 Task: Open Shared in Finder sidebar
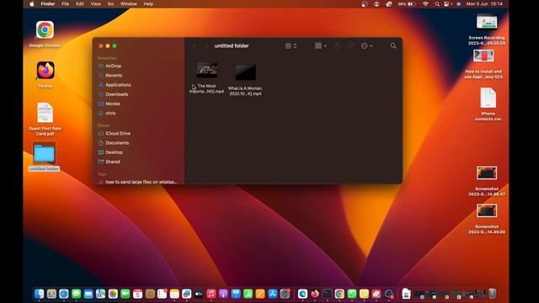coord(113,162)
